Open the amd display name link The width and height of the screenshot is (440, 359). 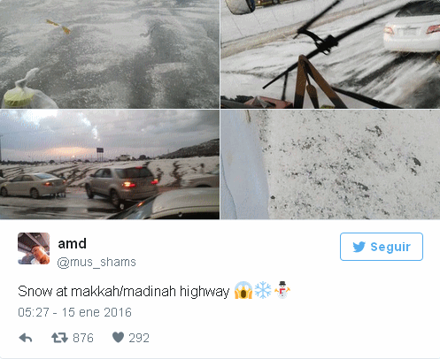click(72, 244)
